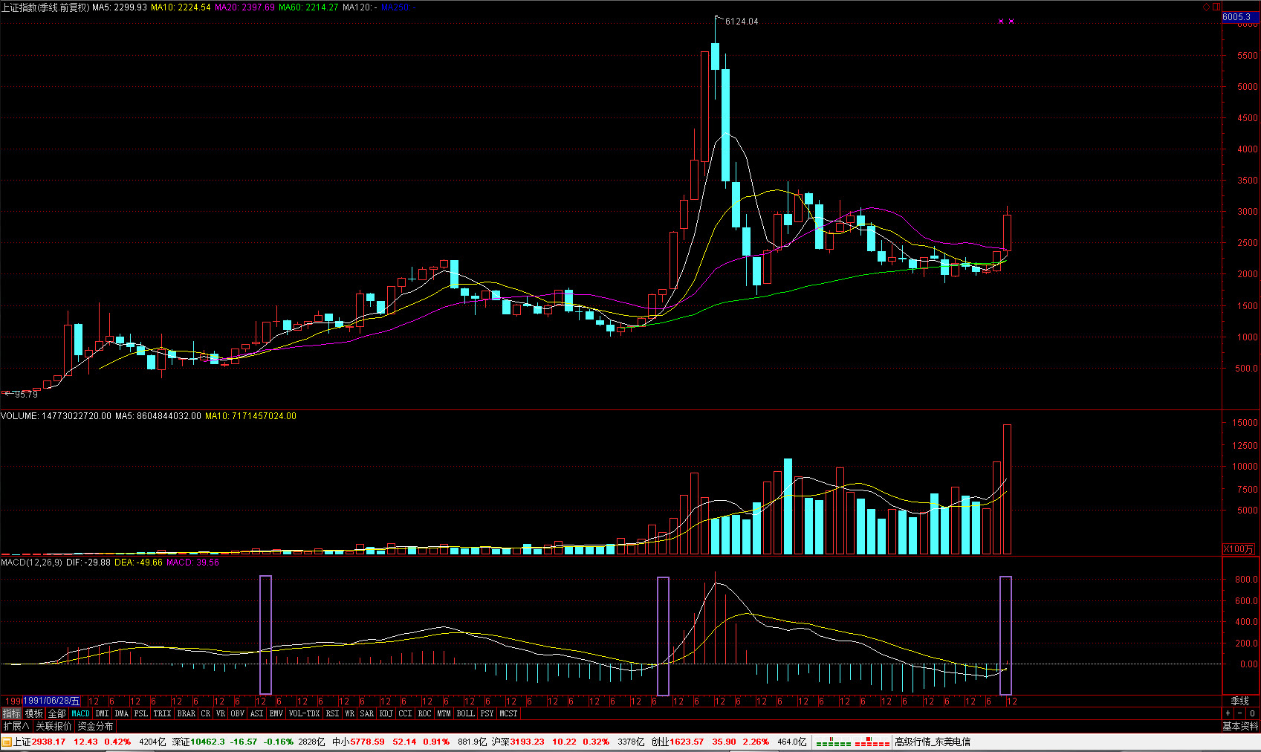The image size is (1261, 752).
Task: Select the RSI indicator tab
Action: 333,713
